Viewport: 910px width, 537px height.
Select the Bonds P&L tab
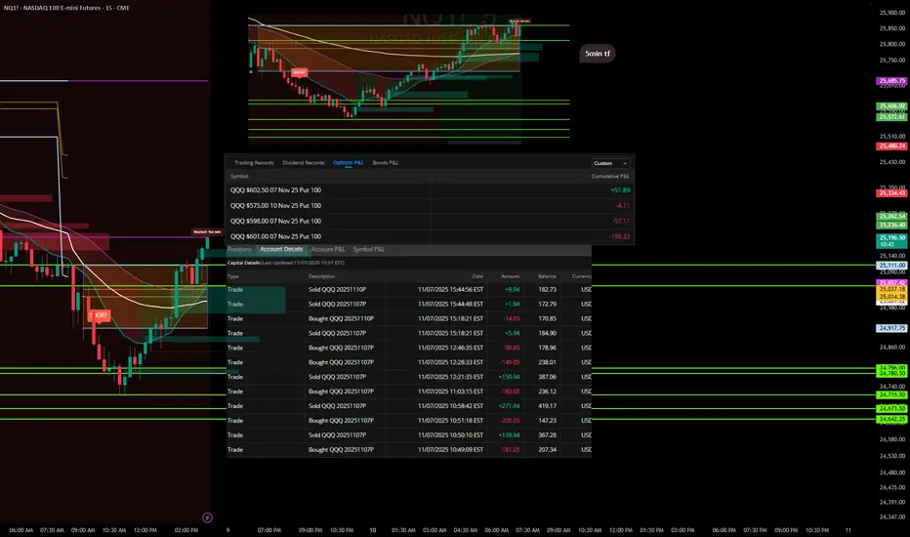point(386,163)
